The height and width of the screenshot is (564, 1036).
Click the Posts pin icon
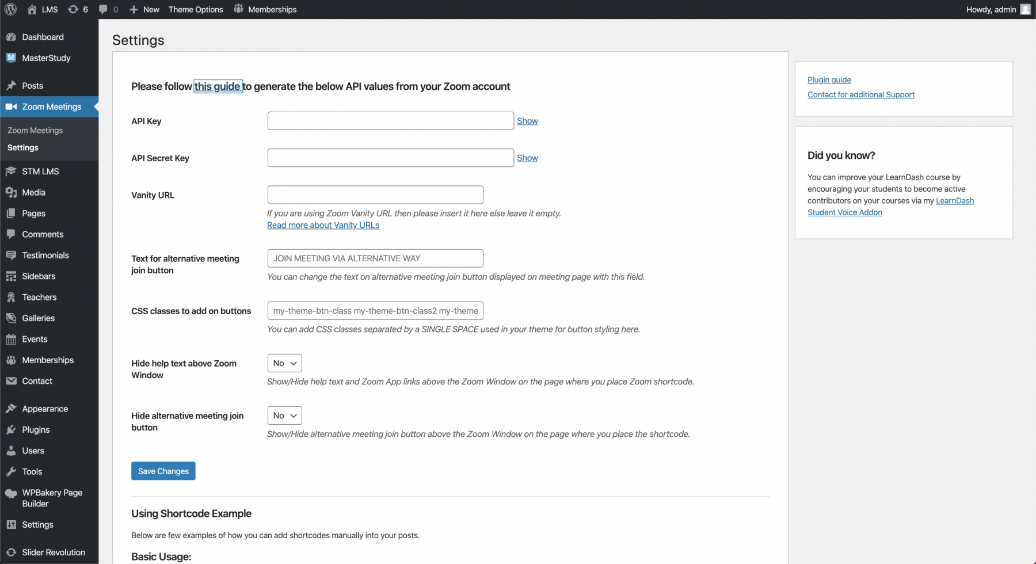click(11, 86)
